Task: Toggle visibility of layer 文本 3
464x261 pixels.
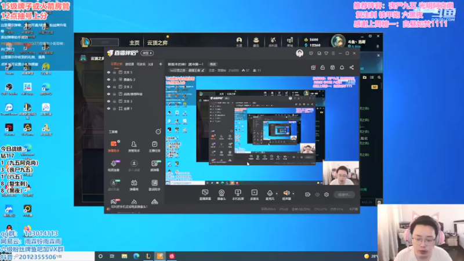Action: (x=108, y=101)
